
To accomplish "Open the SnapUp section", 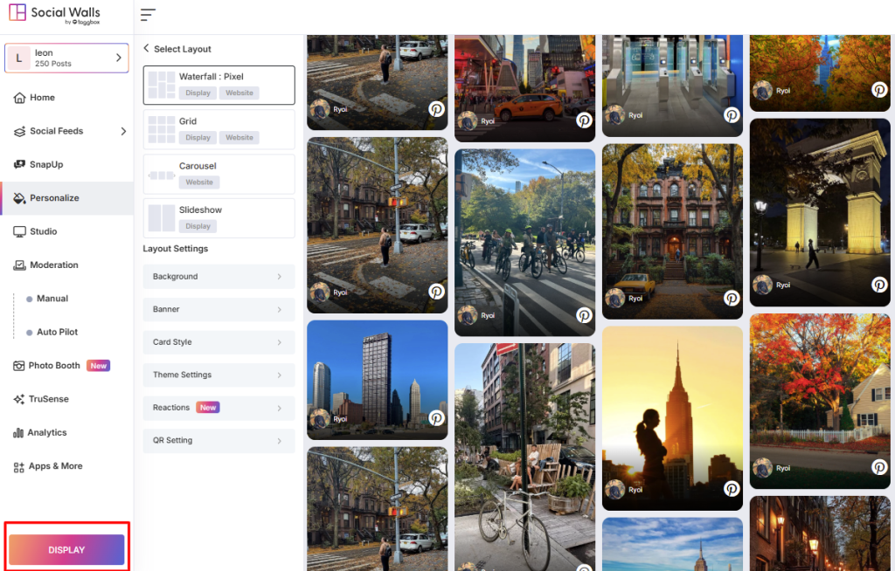I will click(x=46, y=164).
